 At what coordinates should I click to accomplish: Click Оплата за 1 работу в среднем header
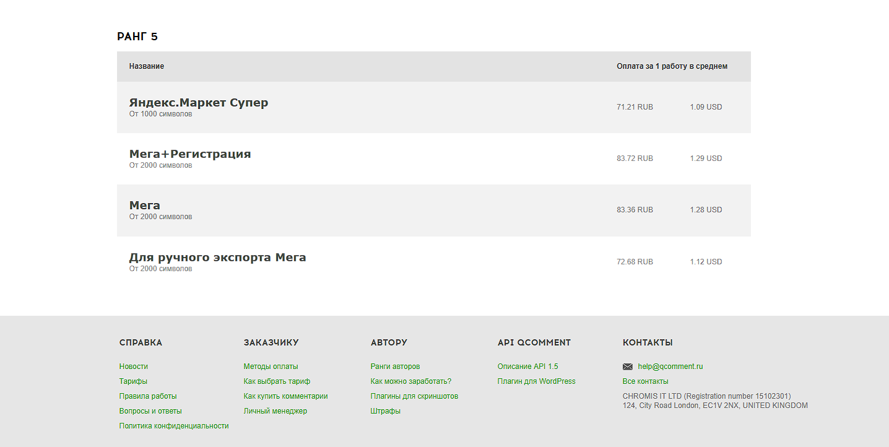point(672,66)
